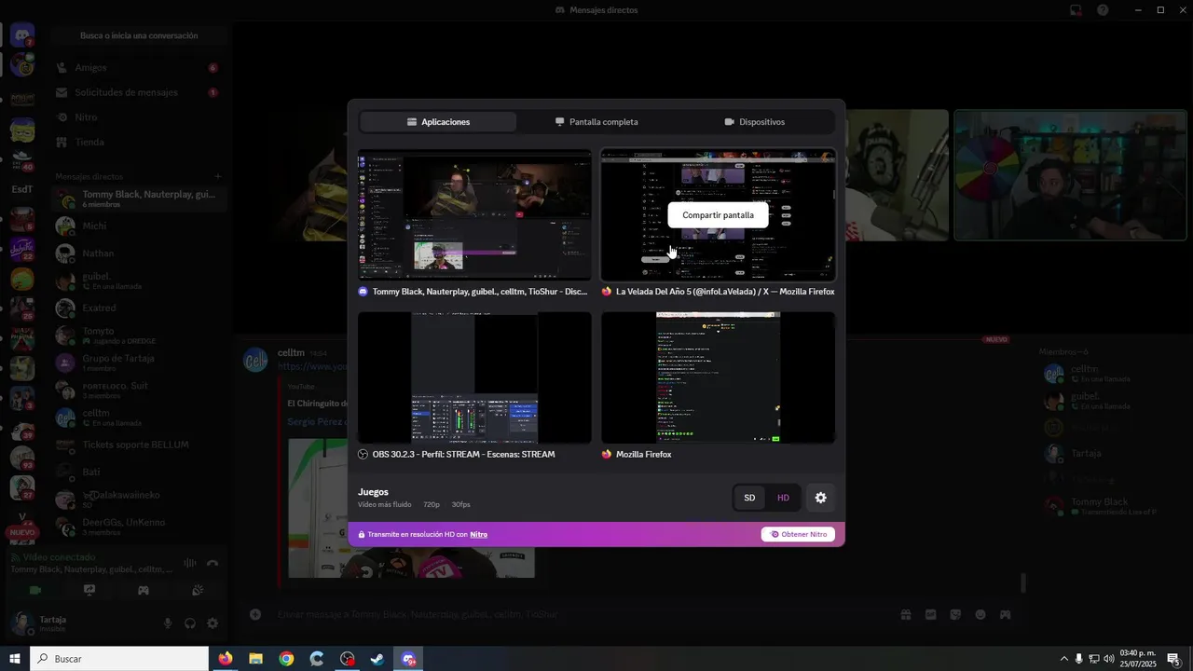Select the Mozilla Firefox window thumbnail
The height and width of the screenshot is (671, 1193).
coord(718,377)
